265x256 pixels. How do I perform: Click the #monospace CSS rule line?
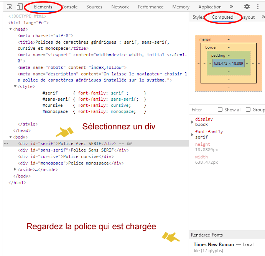[94, 111]
